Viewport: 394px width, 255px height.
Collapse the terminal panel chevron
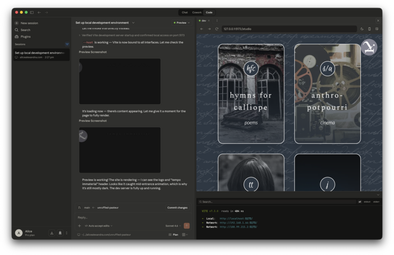click(x=378, y=195)
